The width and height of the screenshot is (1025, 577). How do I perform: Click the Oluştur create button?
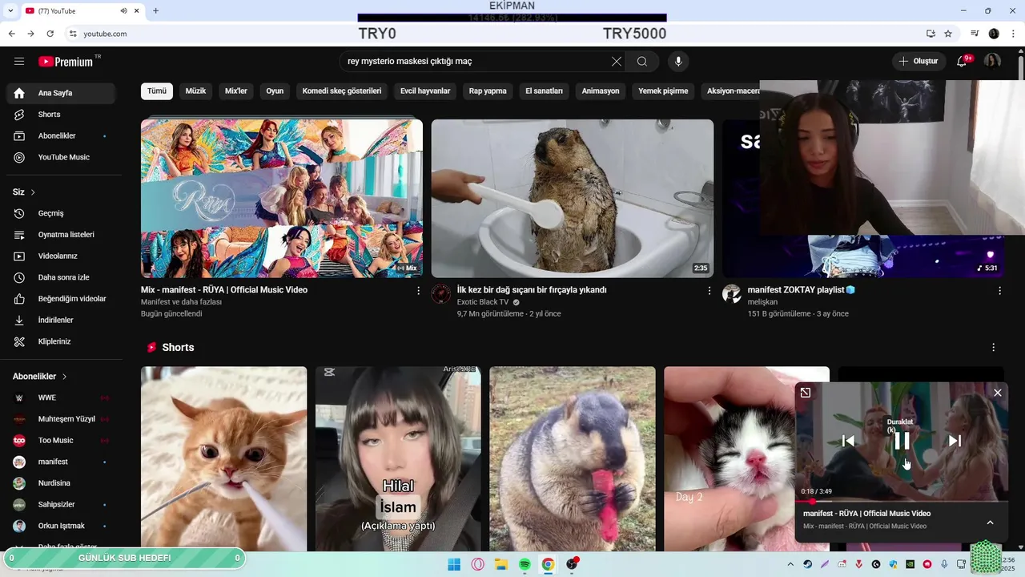[x=918, y=62]
